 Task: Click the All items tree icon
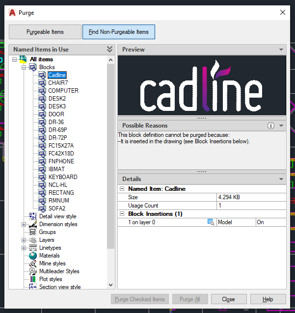[23, 59]
